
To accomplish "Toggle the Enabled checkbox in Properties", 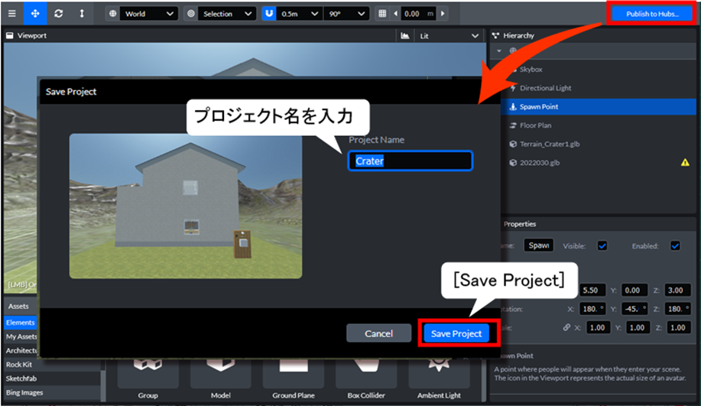I will click(675, 245).
